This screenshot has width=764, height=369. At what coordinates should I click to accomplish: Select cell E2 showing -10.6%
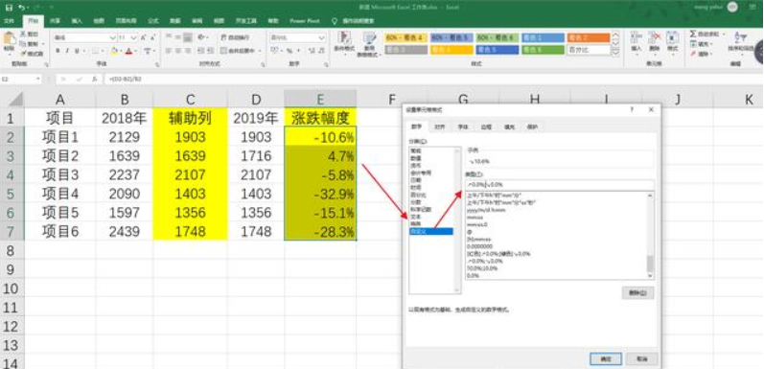(320, 137)
